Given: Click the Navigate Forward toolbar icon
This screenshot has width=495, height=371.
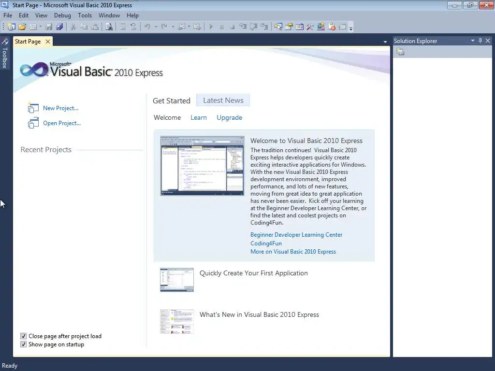Looking at the screenshot, I should 197,27.
